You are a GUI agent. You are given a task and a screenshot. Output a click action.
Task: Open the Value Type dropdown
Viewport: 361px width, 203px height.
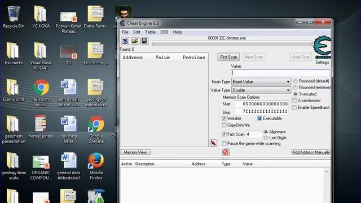click(261, 90)
